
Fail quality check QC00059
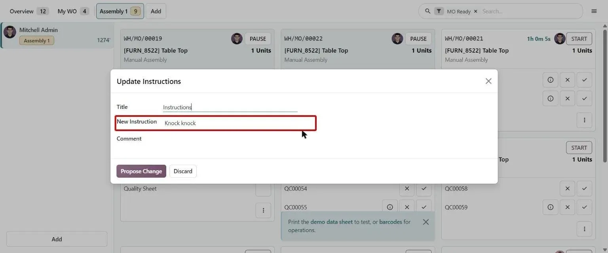pyautogui.click(x=567, y=207)
